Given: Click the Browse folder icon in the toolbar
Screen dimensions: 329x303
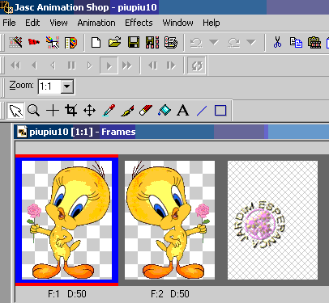Looking at the screenshot, I should tap(70, 43).
